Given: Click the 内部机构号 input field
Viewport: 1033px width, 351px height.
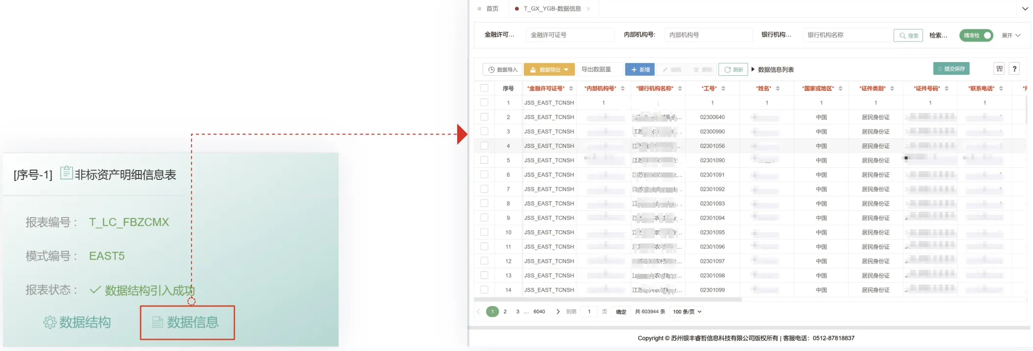Looking at the screenshot, I should [708, 35].
